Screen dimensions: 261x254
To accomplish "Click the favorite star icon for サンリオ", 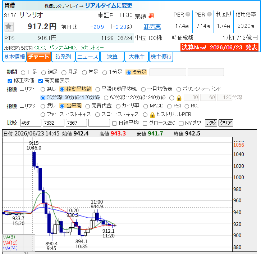I will [9, 26].
